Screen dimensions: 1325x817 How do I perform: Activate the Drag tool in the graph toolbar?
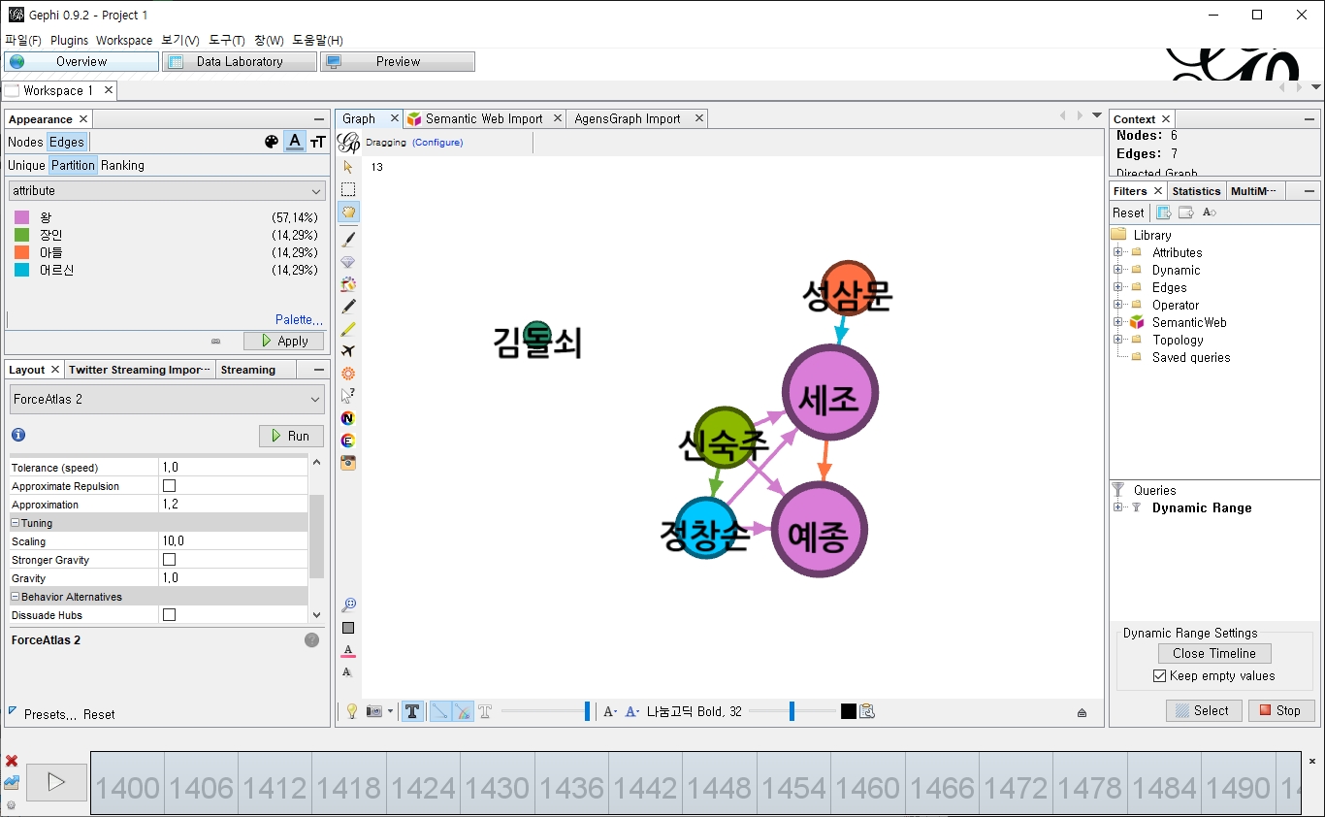point(348,212)
